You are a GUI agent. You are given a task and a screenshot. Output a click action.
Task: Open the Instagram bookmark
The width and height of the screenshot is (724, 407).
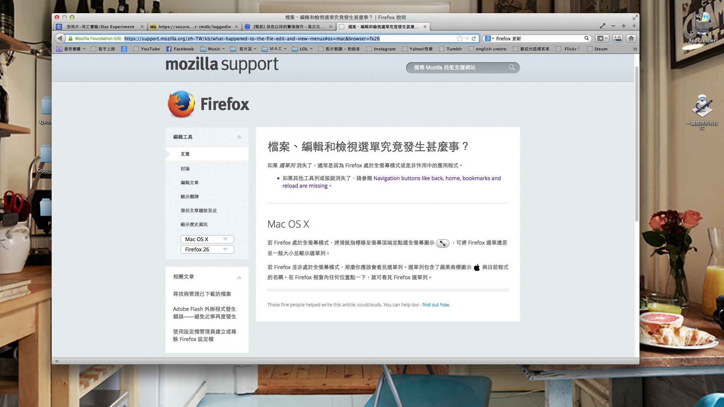click(381, 49)
